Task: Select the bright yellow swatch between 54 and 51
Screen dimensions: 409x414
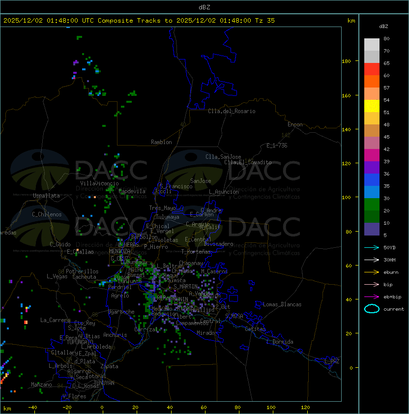Action: coord(372,106)
